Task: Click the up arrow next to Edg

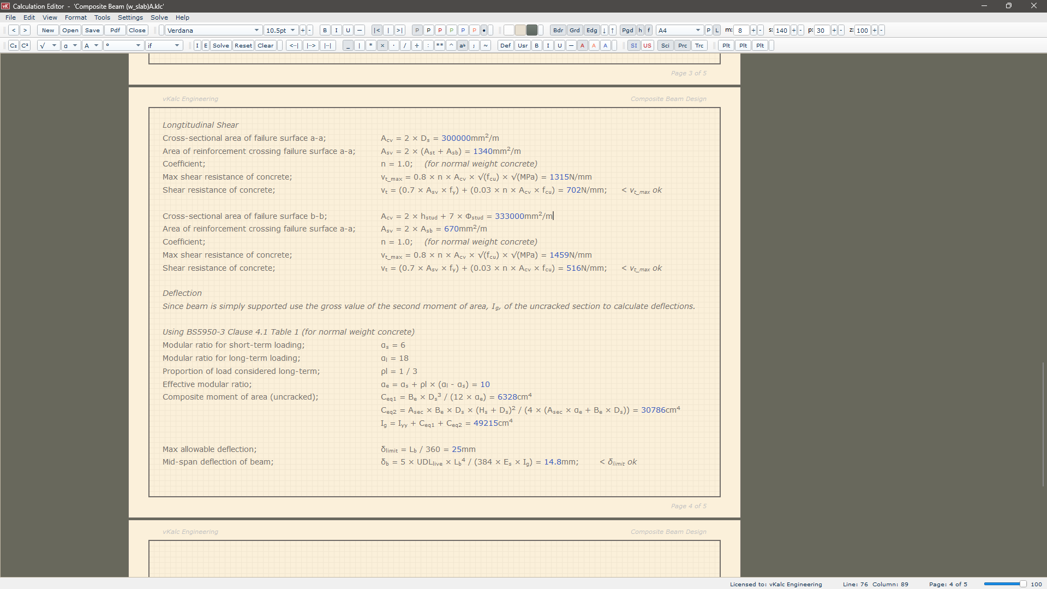Action: pyautogui.click(x=613, y=31)
